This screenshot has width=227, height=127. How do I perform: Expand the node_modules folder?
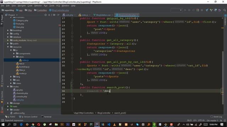tap(8, 41)
